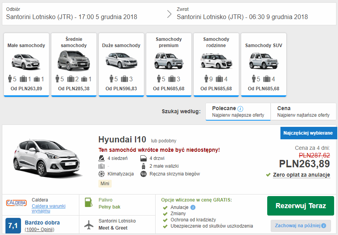Viewport: 338px width, 235px height.
Task: Click the airplane Meet & Greet icon
Action: (x=89, y=224)
